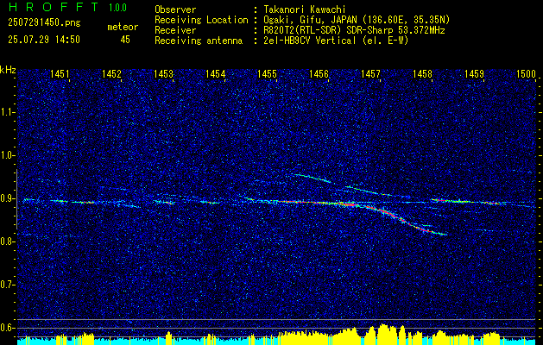Click the date stamp 25.07.29 14:50
The image size is (543, 345).
44,40
